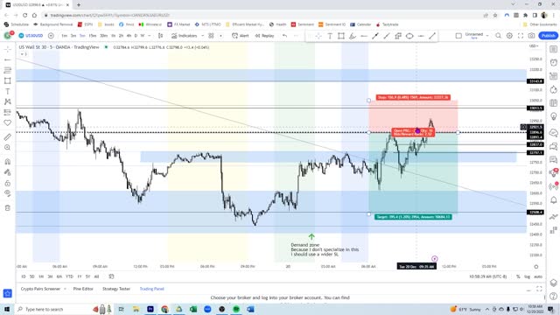The image size is (560, 315).
Task: Remove drawings with trash icon
Action: pos(8,207)
